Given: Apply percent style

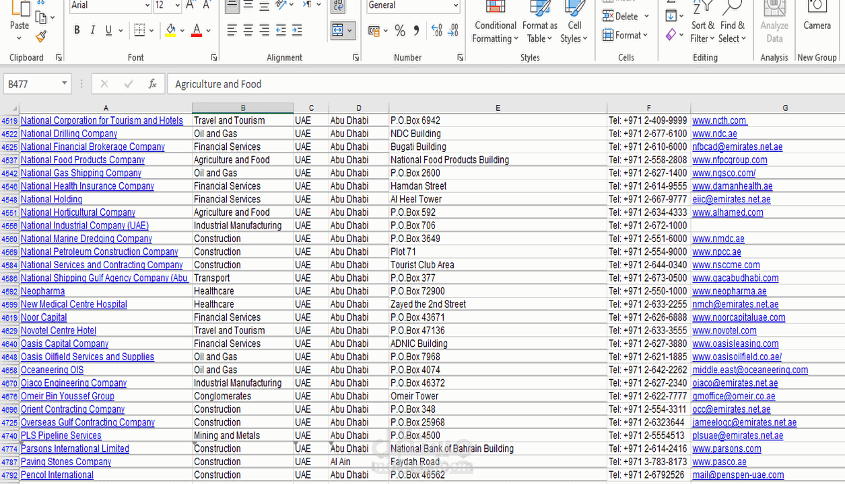Looking at the screenshot, I should point(400,31).
